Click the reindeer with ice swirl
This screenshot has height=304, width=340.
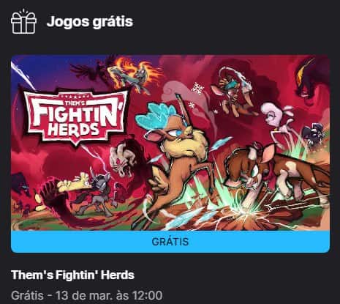point(233,93)
